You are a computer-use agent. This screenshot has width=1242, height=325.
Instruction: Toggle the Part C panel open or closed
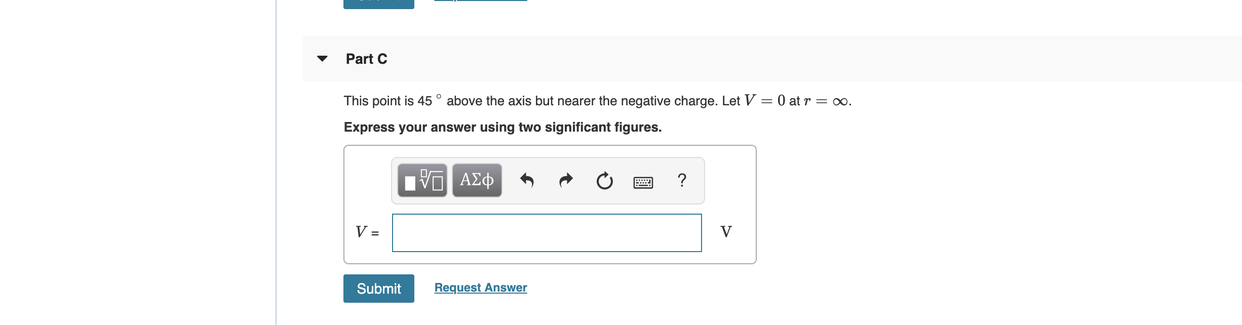click(x=323, y=59)
